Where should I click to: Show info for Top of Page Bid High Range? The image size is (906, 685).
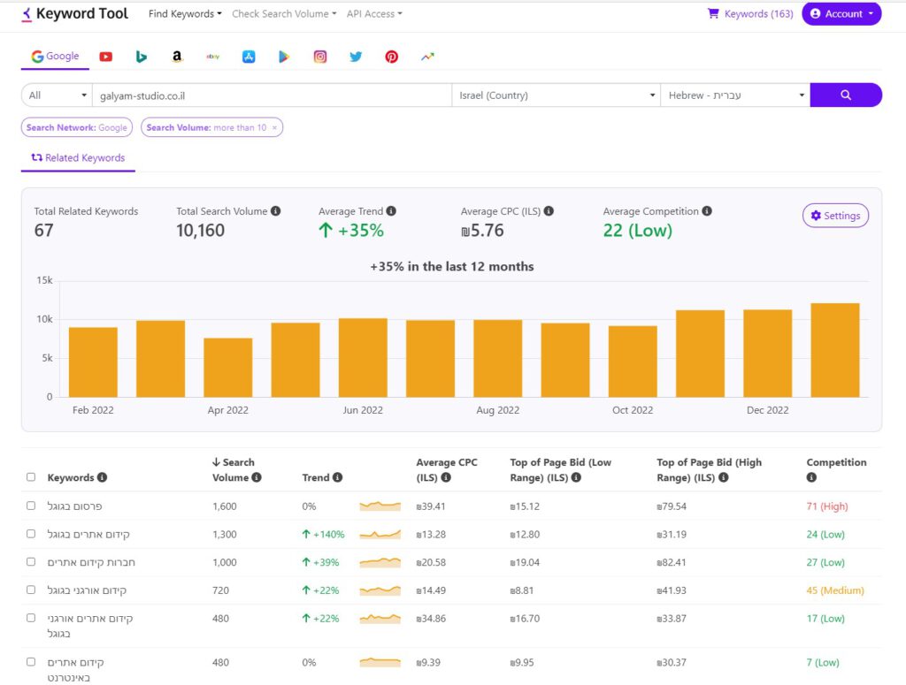coord(724,477)
